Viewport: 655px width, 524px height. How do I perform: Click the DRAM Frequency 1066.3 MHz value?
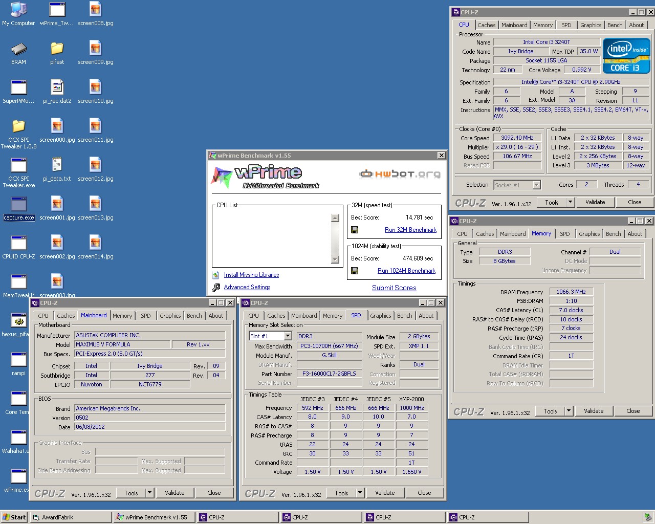pyautogui.click(x=571, y=292)
